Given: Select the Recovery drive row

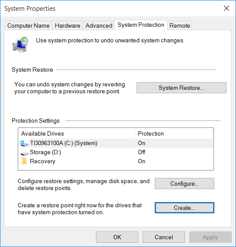Looking at the screenshot, I should tap(116, 161).
